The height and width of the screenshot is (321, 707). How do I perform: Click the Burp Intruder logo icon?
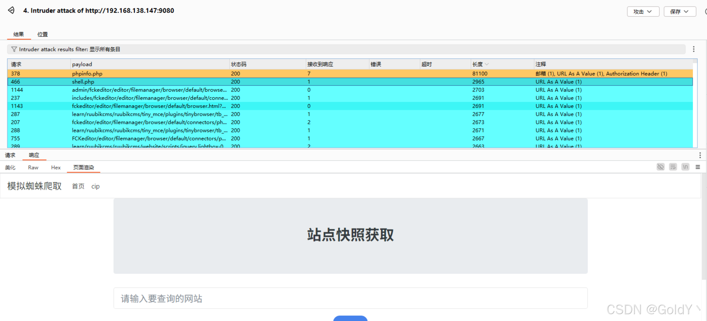point(11,10)
